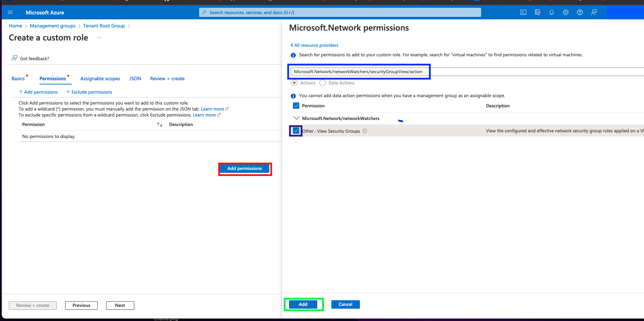
Task: Collapse the Microsoft.Network/networkWatchers group
Action: [x=296, y=118]
